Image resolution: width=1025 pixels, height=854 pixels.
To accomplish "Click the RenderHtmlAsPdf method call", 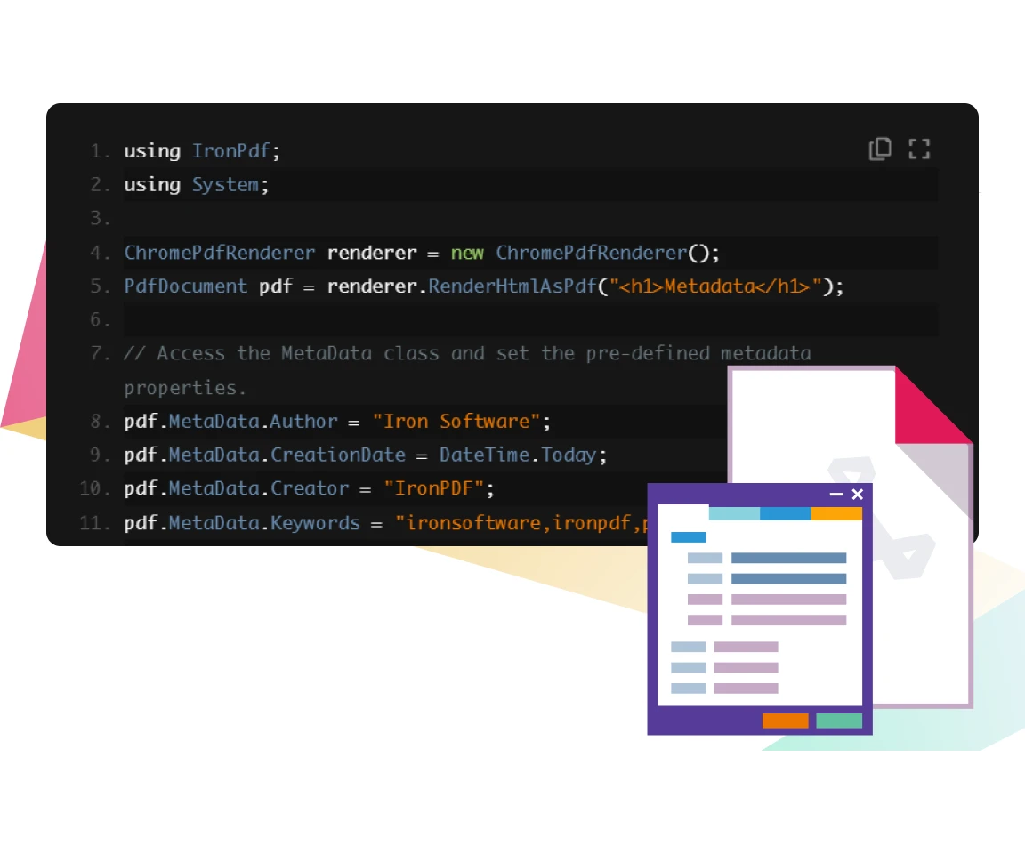I will (512, 286).
